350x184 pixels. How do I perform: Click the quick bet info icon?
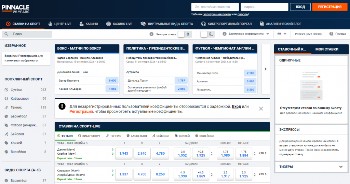coord(151,34)
